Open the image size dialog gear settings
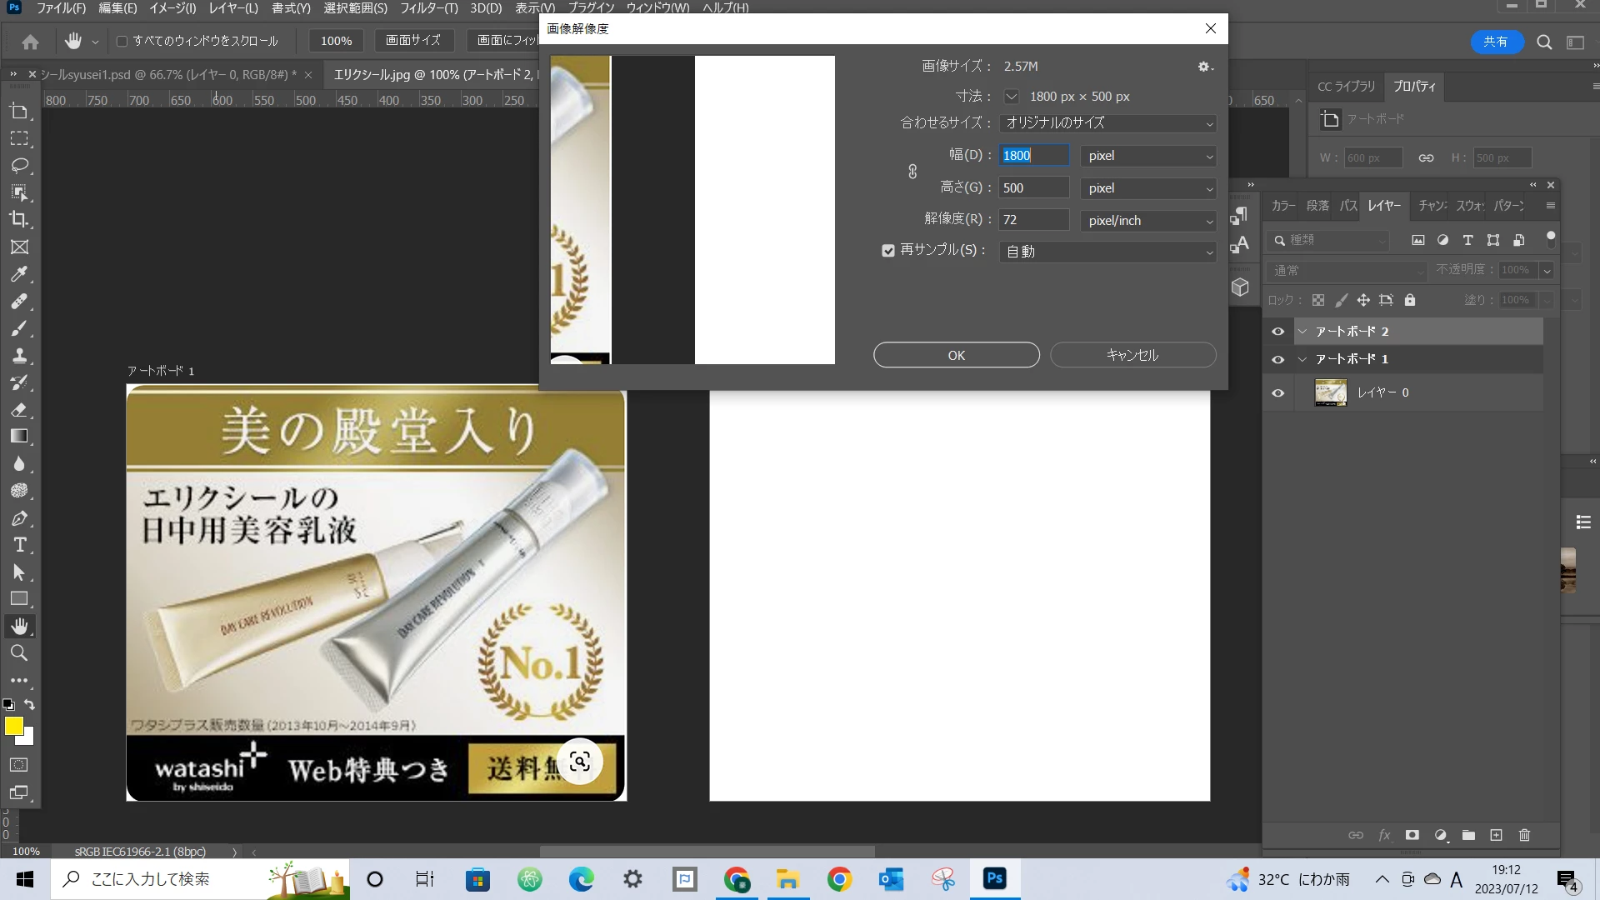 coord(1204,67)
